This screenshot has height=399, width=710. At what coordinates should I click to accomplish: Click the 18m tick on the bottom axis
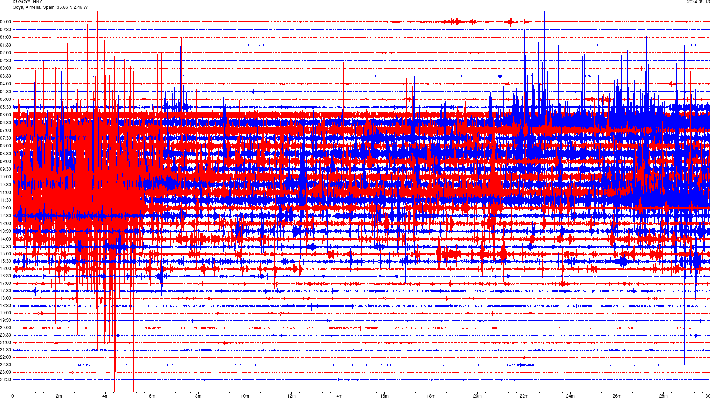[431, 396]
